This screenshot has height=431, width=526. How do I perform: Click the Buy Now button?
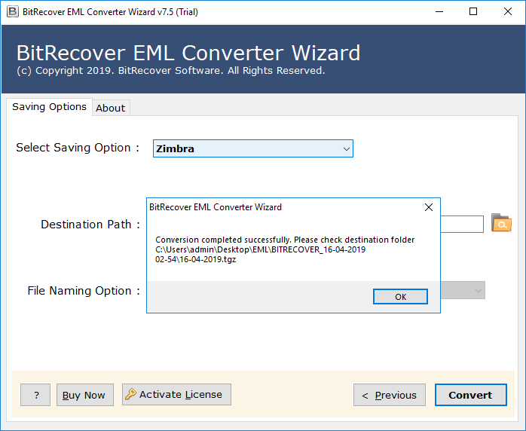coord(85,395)
